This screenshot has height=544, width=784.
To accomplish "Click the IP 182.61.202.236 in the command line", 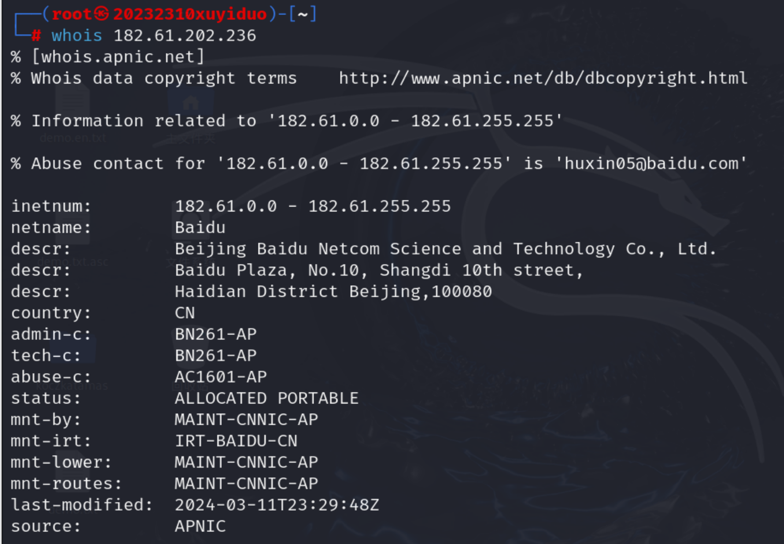I will [185, 36].
